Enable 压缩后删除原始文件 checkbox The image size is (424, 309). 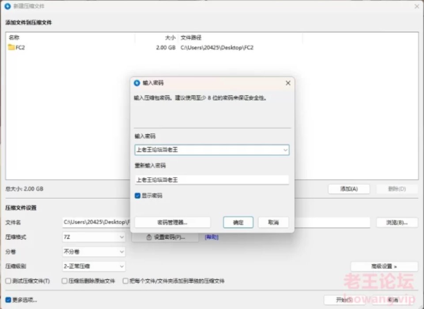64,281
